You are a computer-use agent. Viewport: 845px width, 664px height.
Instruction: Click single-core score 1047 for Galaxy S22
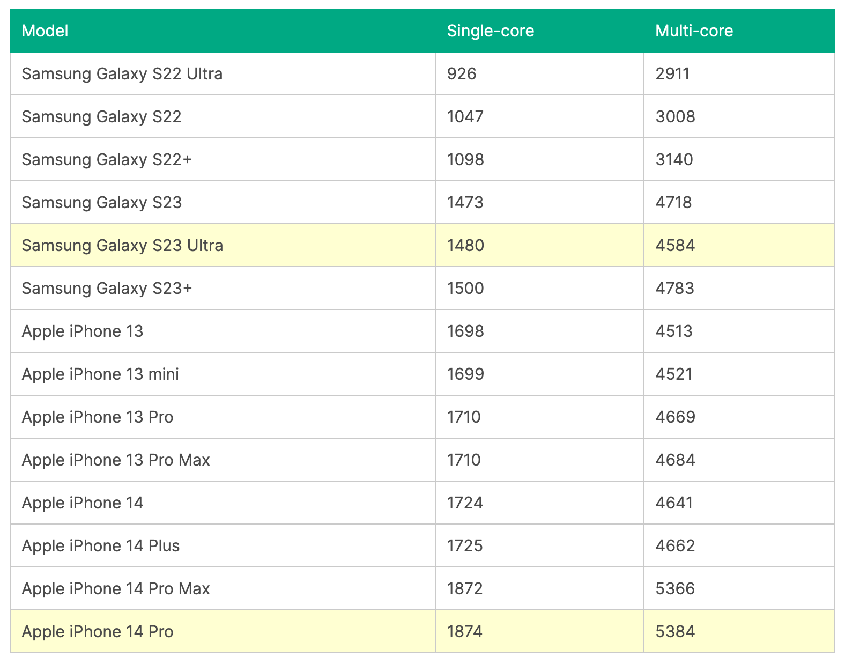[x=465, y=117]
